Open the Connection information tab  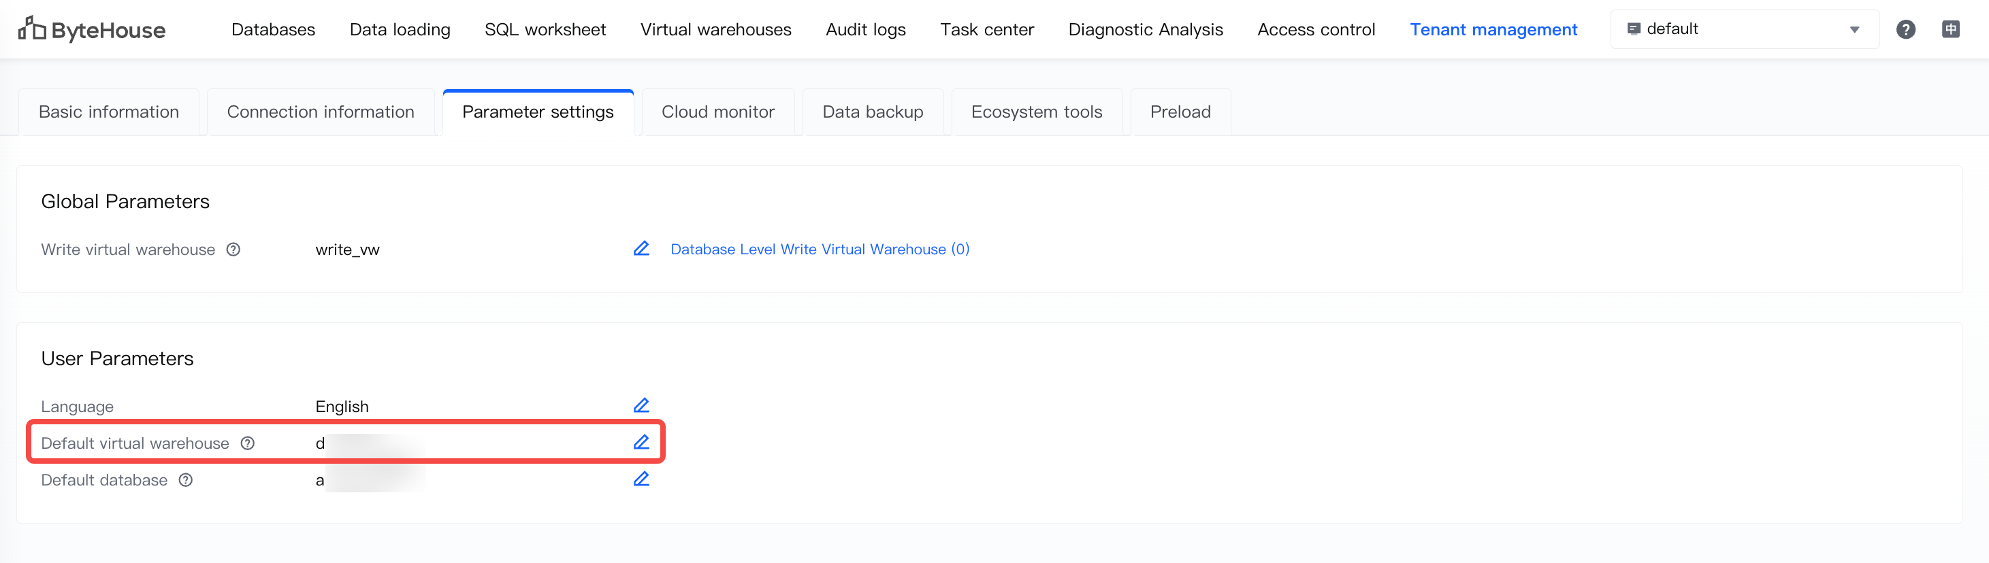pyautogui.click(x=321, y=113)
